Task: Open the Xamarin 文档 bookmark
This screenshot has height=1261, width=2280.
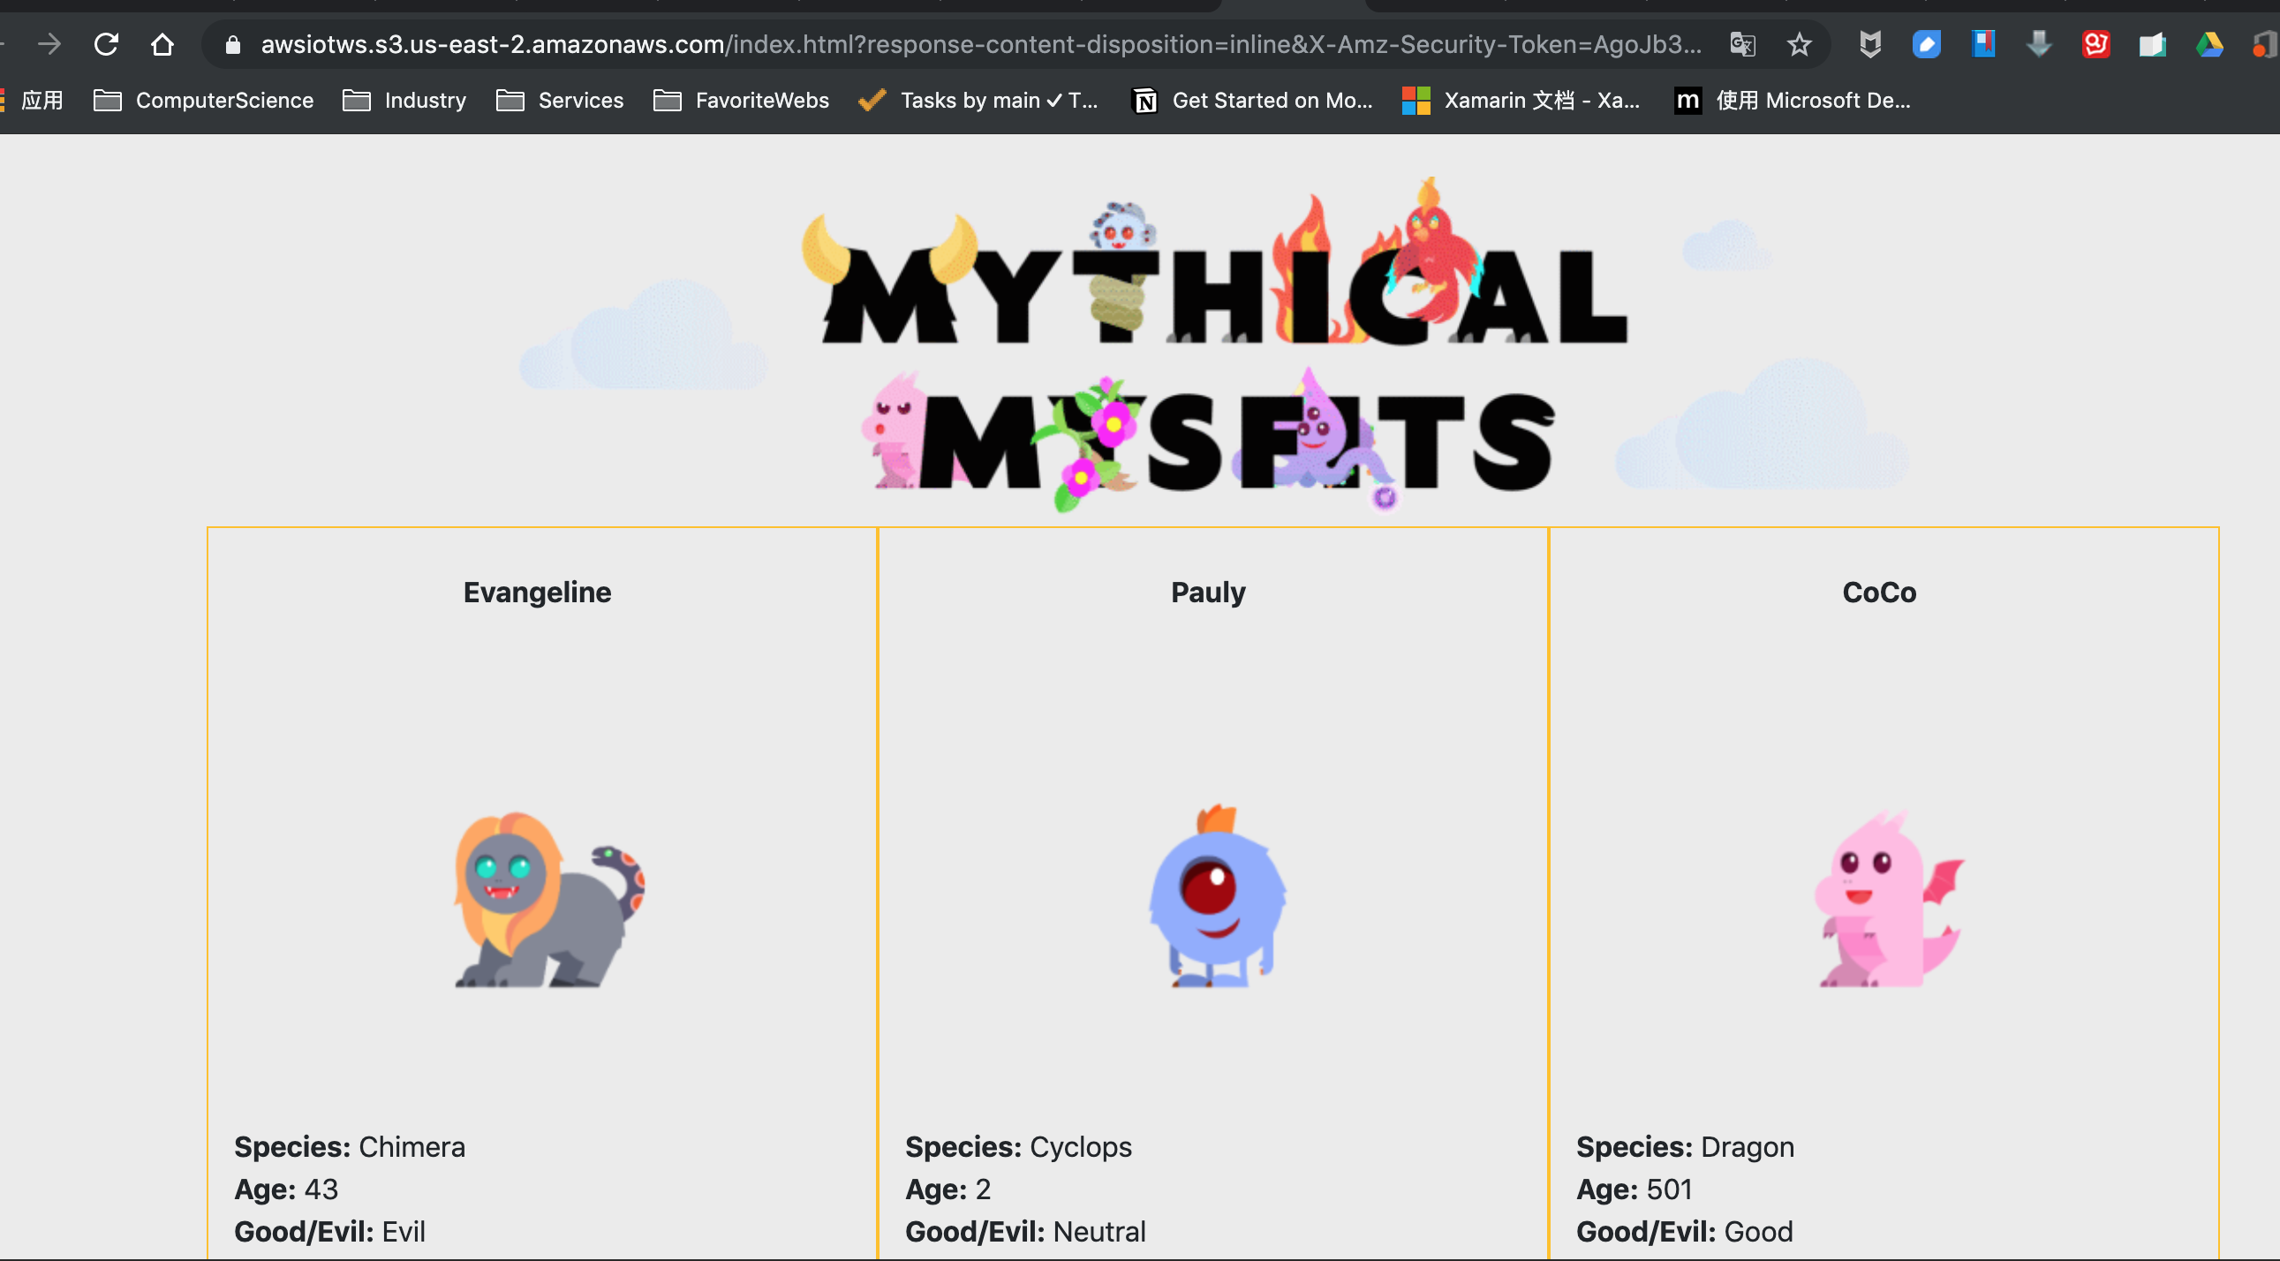Action: (x=1521, y=100)
